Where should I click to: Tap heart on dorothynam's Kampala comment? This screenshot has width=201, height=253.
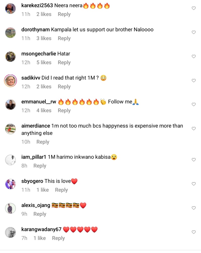tap(194, 32)
